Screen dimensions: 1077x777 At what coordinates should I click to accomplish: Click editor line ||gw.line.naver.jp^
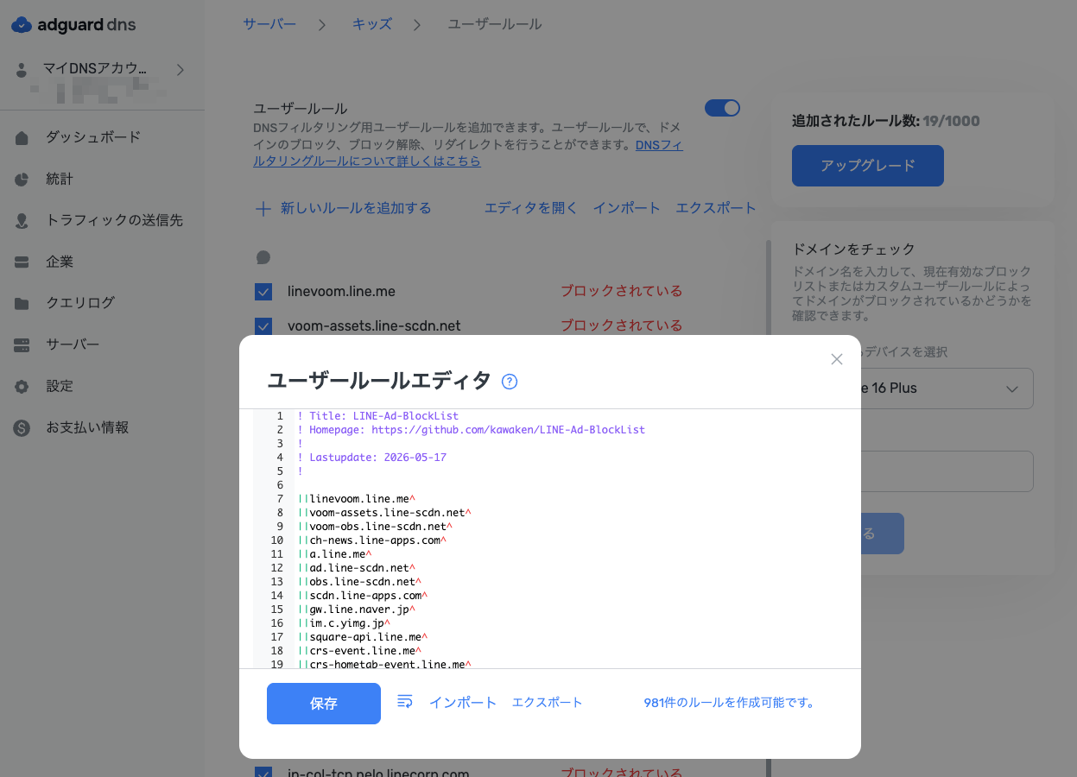point(357,610)
